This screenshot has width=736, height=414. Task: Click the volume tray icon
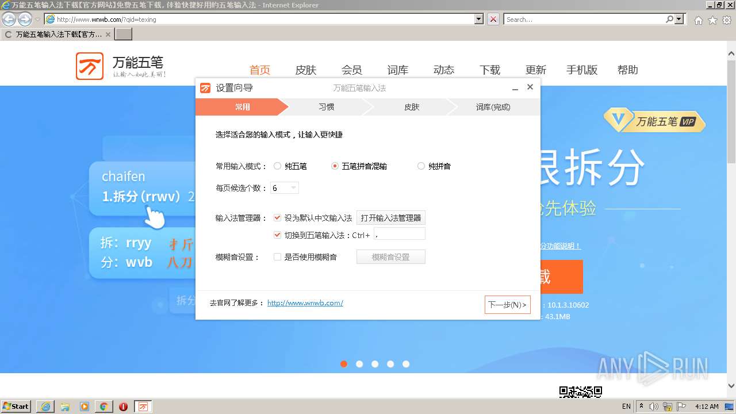coord(654,407)
